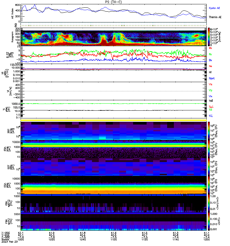The width and height of the screenshot is (230, 246).
Task: Click the 41.6 X-GSE position value
Action: coord(113,233)
